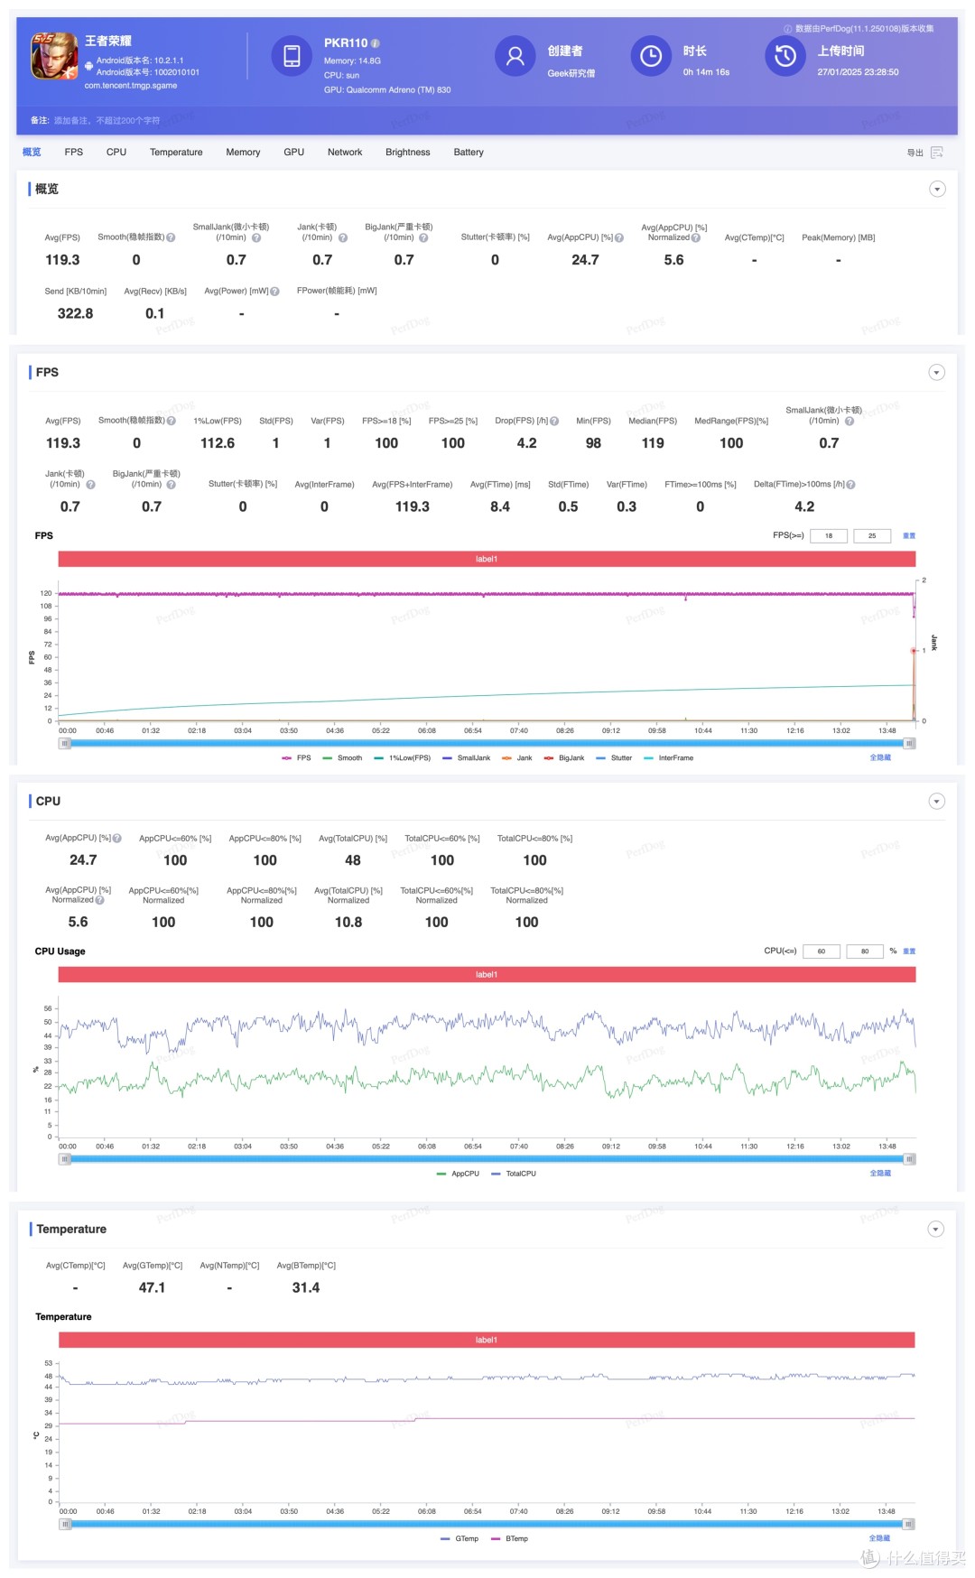Click the help icon next to Drop(FPS) [/h]

554,422
